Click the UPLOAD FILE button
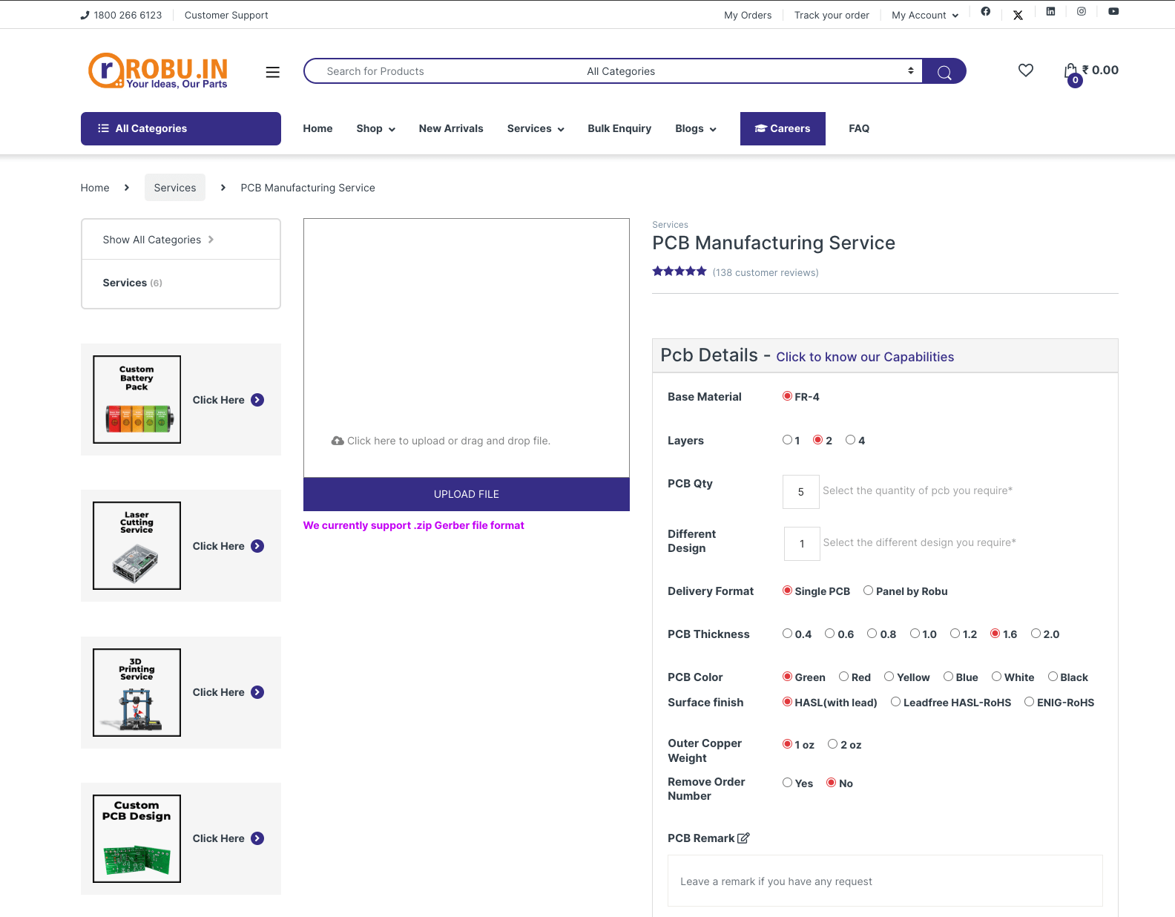This screenshot has height=917, width=1175. click(467, 494)
